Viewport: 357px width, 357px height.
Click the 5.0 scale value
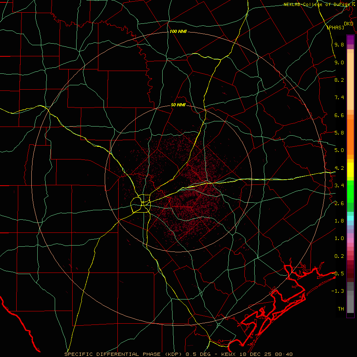tap(339, 150)
